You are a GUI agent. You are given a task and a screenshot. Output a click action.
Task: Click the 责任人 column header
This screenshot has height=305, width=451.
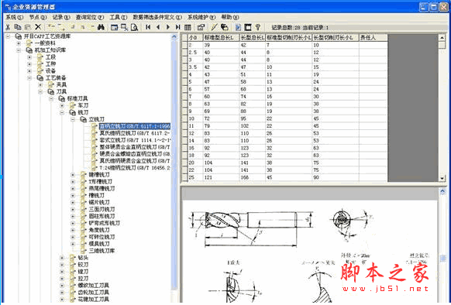(x=373, y=38)
